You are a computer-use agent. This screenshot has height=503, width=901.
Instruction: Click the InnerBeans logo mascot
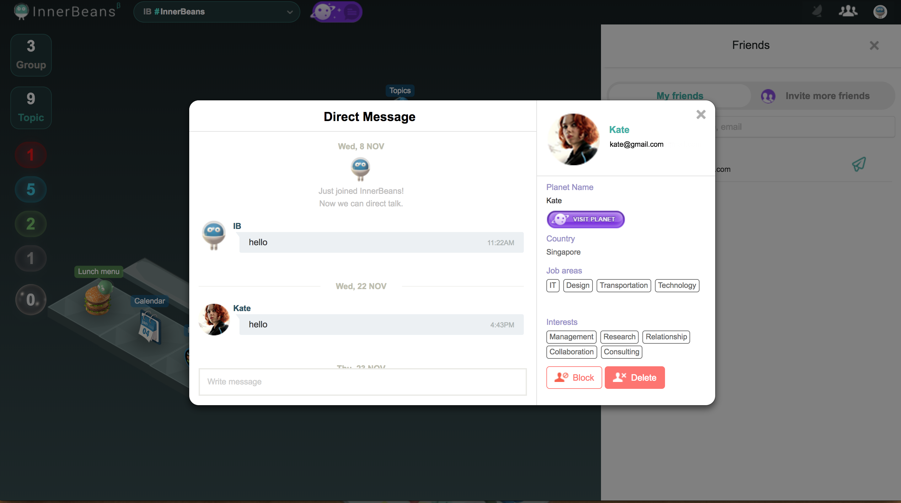coord(21,11)
